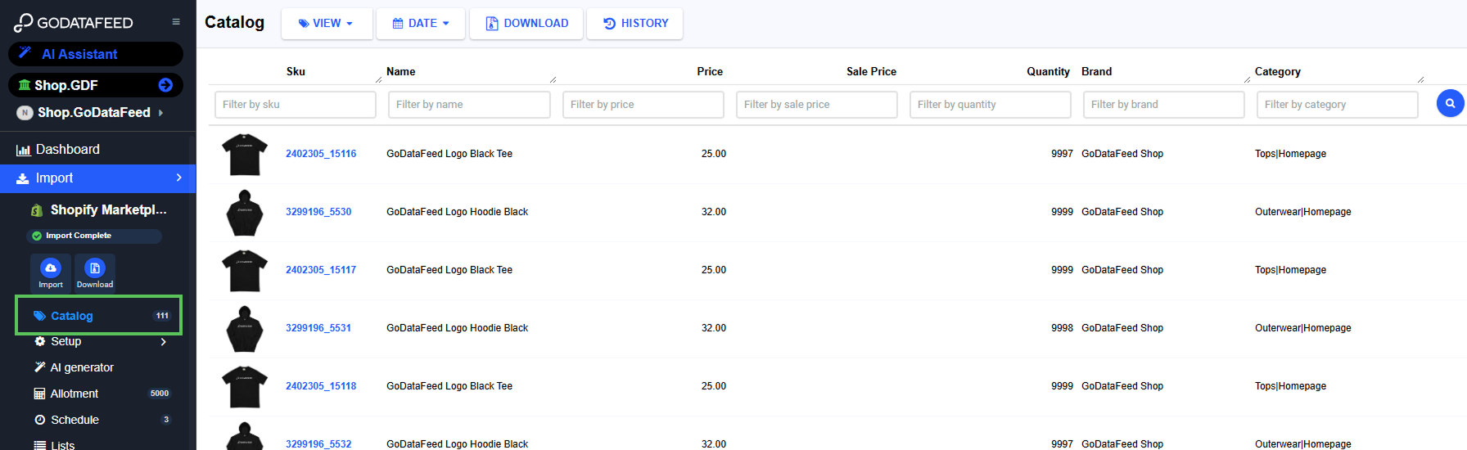Sort by the Name column header
1467x450 pixels.
coord(401,71)
